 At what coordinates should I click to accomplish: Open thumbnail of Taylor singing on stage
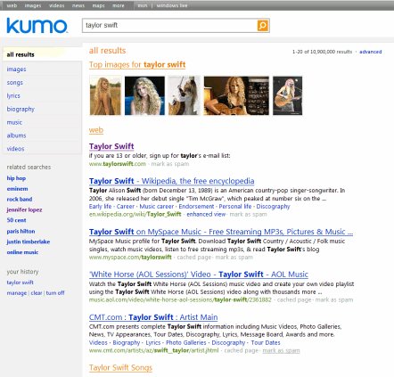coord(288,95)
